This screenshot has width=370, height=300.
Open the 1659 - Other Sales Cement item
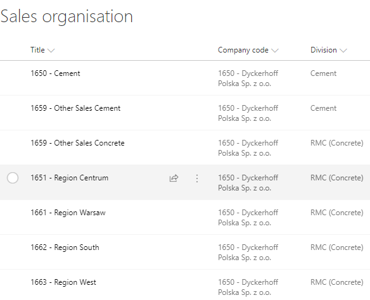pyautogui.click(x=75, y=108)
